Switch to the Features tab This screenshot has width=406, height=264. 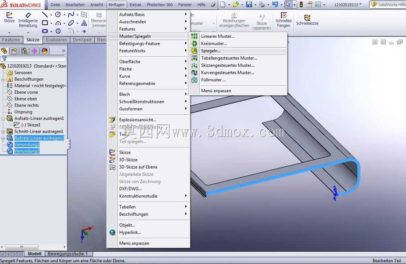pos(11,40)
